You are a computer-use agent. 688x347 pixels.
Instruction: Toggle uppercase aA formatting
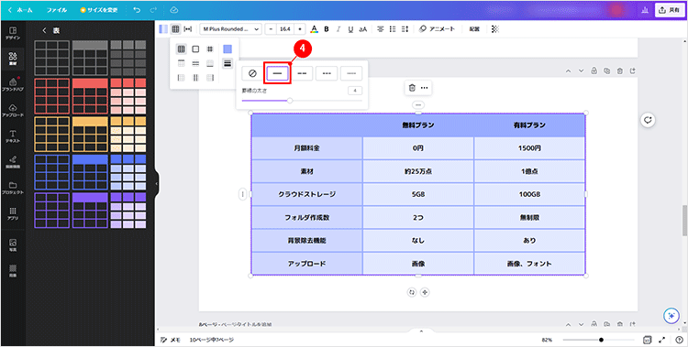pyautogui.click(x=363, y=29)
